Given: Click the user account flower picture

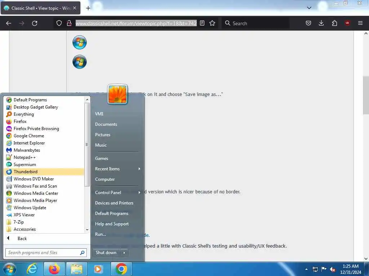Looking at the screenshot, I should tap(117, 94).
